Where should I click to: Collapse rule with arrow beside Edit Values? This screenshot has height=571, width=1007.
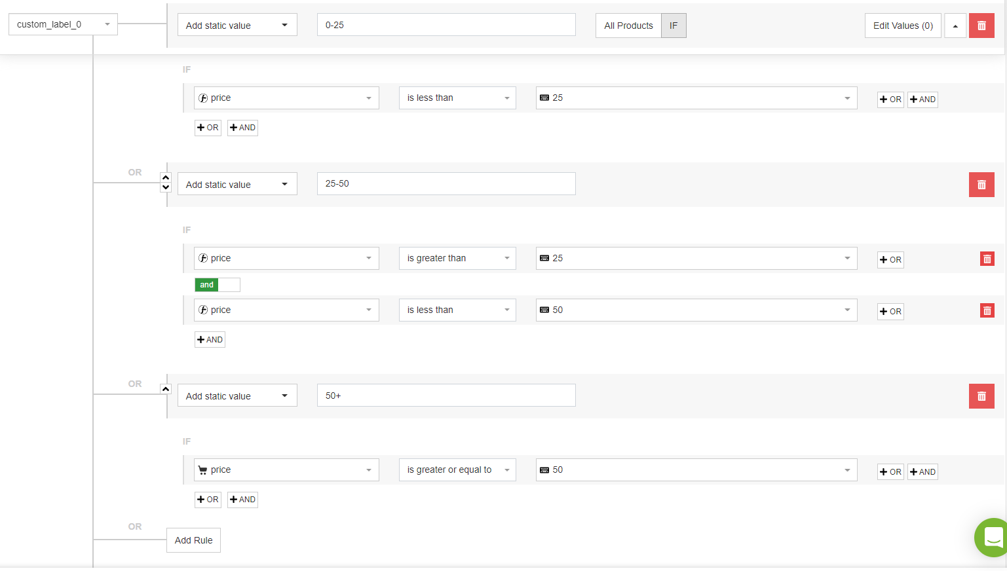point(955,26)
